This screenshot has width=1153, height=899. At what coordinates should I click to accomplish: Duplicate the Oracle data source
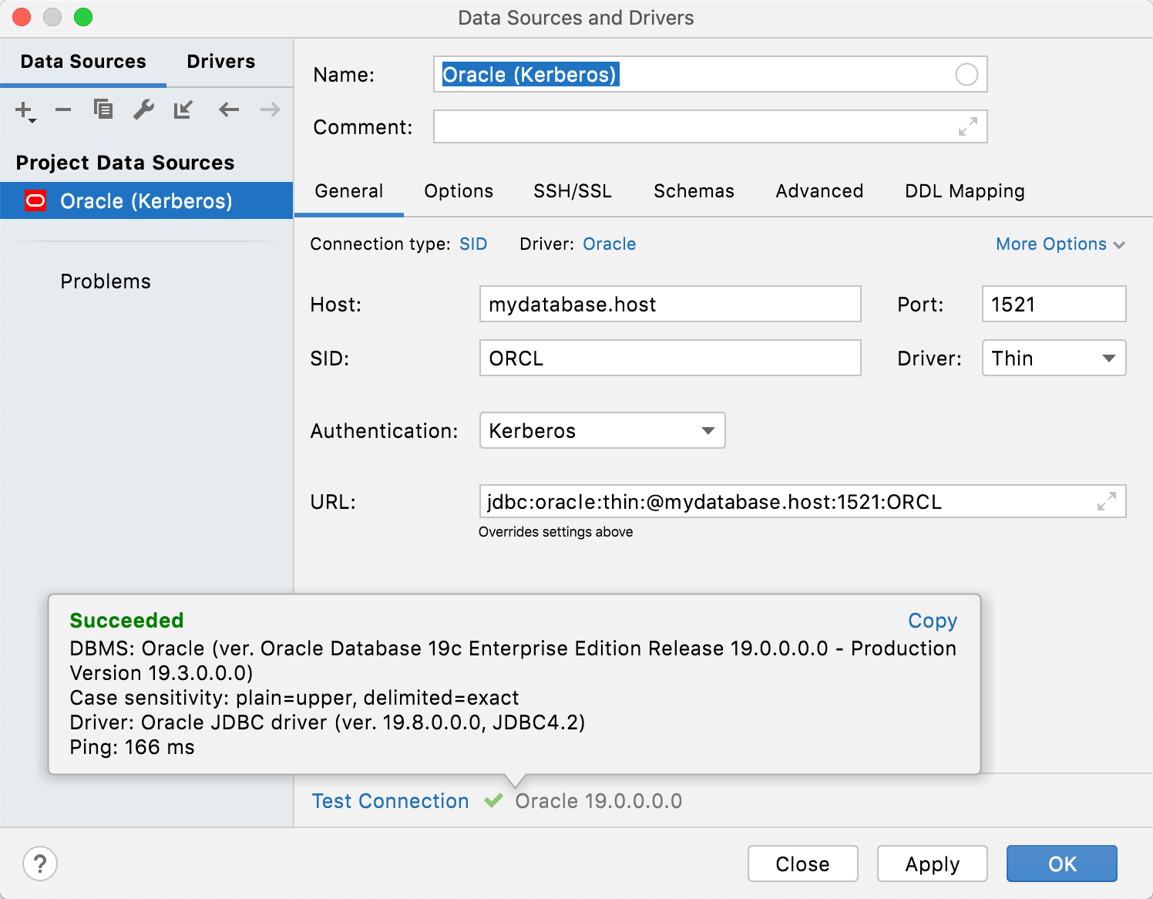pyautogui.click(x=103, y=109)
